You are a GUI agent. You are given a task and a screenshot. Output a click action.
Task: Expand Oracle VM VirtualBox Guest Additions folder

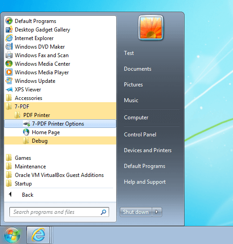pos(60,175)
